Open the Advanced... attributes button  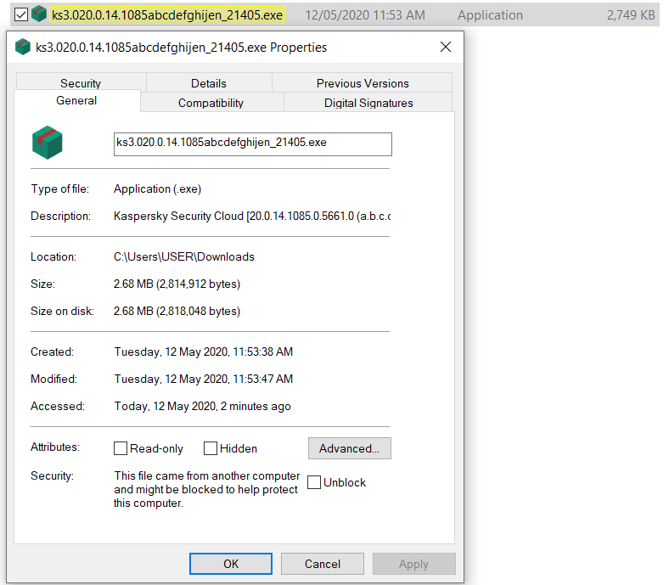350,448
